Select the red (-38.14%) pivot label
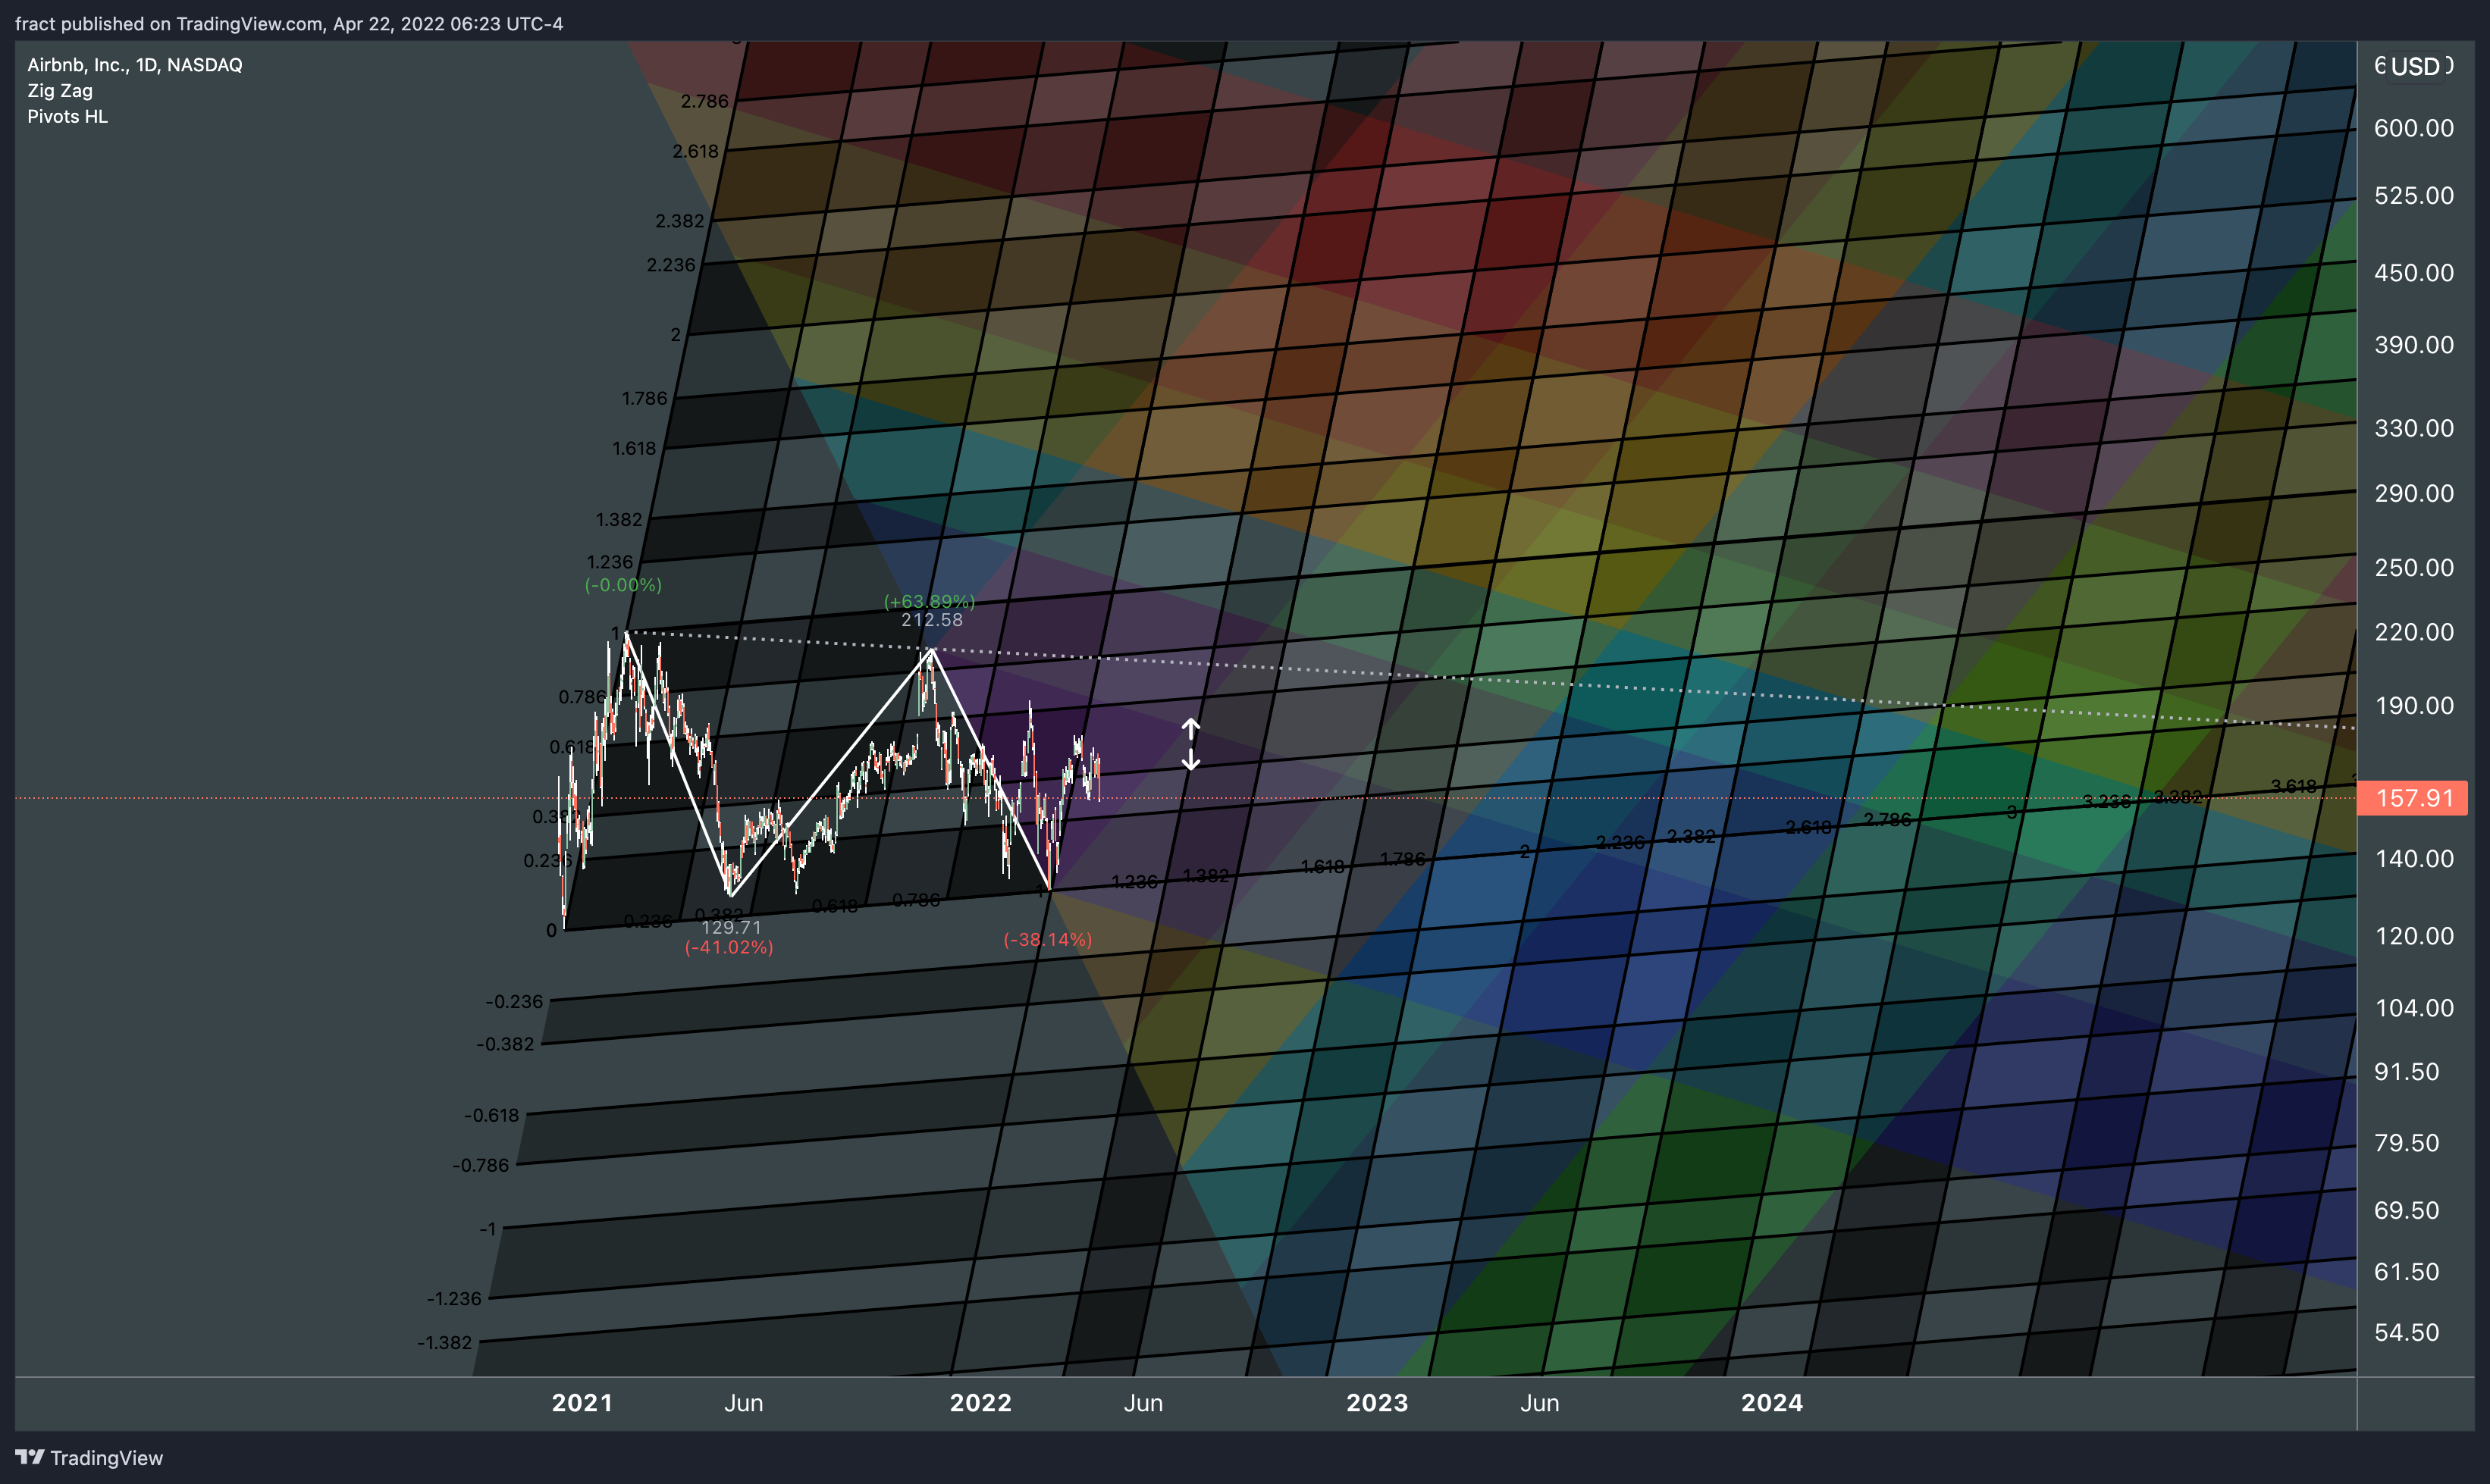 (x=1047, y=940)
